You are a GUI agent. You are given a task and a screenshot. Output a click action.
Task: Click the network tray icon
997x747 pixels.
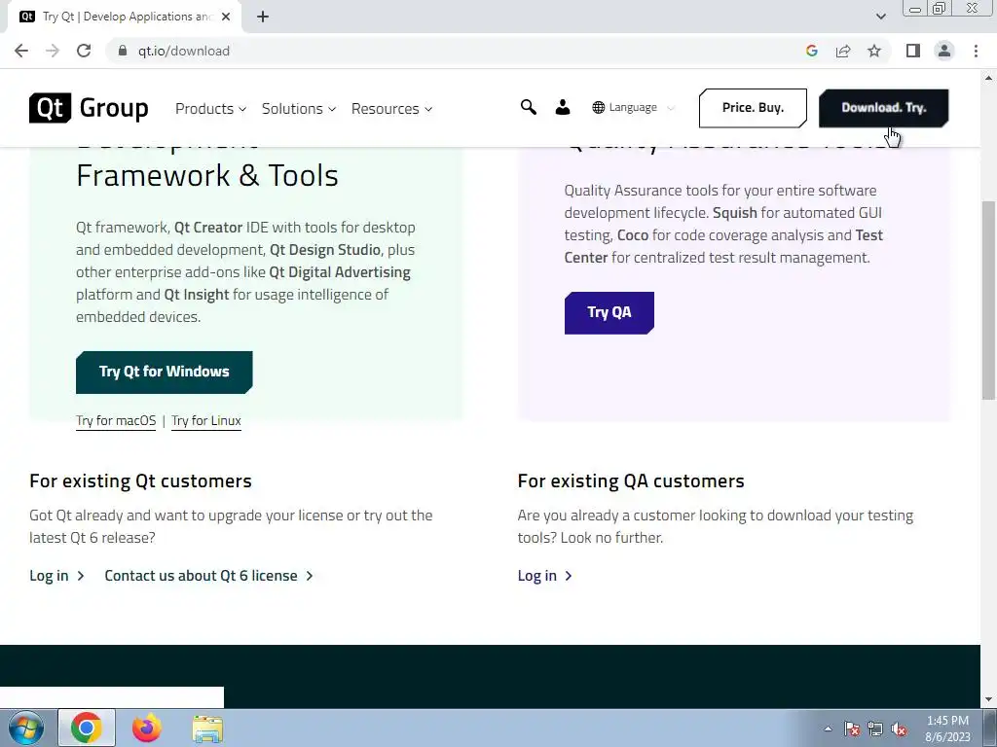875,729
